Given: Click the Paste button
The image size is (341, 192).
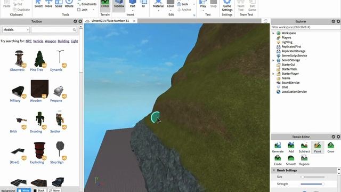Looking at the screenshot, I should click(x=7, y=4).
